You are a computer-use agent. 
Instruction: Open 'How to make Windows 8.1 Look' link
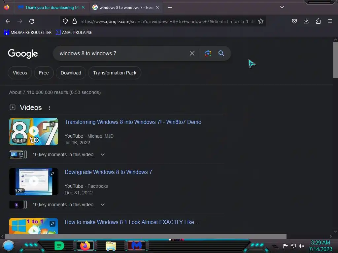pos(132,222)
